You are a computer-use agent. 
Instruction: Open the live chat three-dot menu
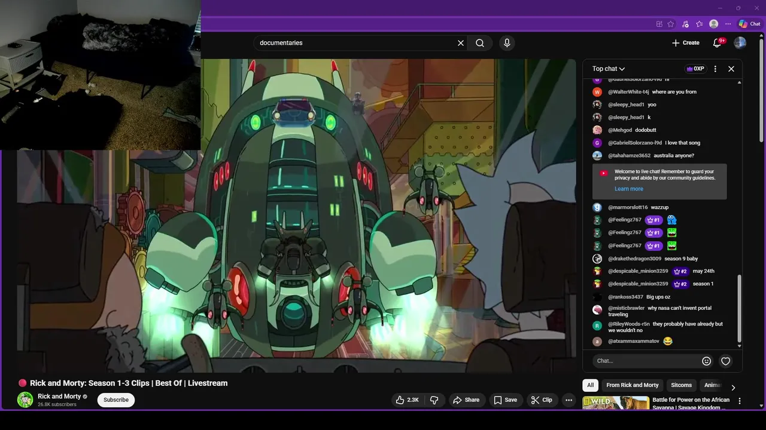tap(715, 69)
